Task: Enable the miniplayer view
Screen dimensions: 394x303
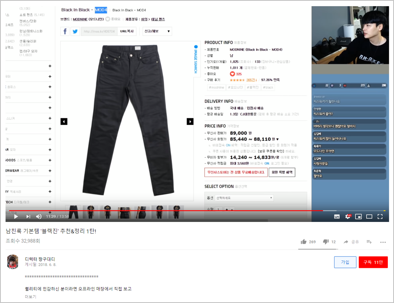Action: pos(359,216)
